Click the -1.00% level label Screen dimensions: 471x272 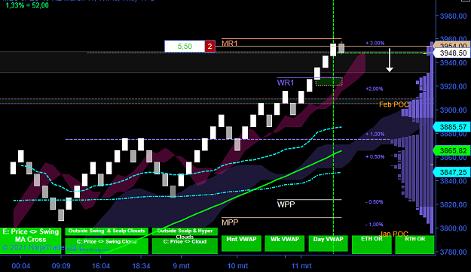click(375, 225)
